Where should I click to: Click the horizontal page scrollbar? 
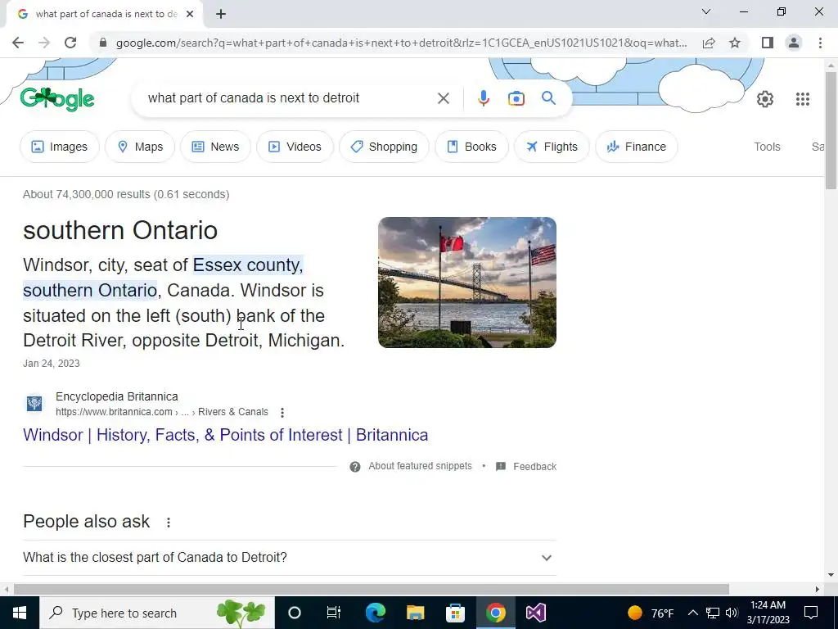coord(372,589)
